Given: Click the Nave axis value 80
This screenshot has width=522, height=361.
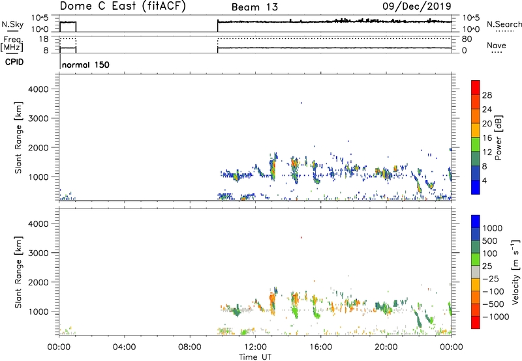Looking at the screenshot, I should pos(467,39).
